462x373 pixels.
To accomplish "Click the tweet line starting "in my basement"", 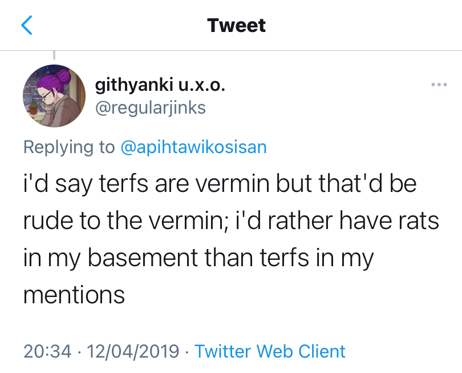I will 198,258.
